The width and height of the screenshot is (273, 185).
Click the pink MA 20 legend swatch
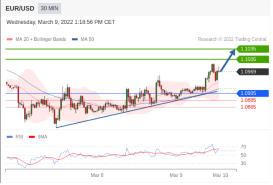coord(10,39)
